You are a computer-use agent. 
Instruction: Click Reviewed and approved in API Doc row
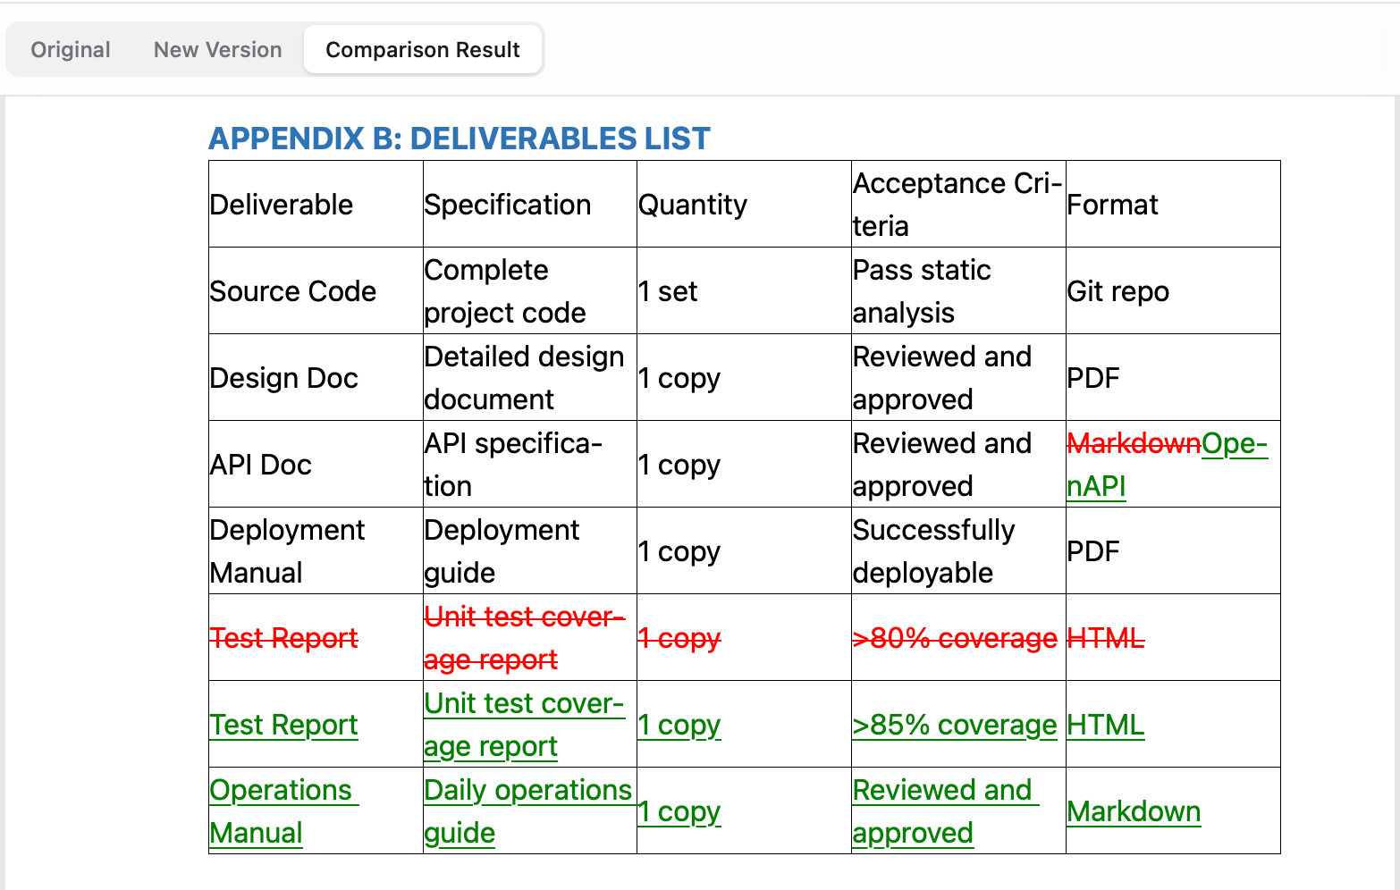[958, 465]
